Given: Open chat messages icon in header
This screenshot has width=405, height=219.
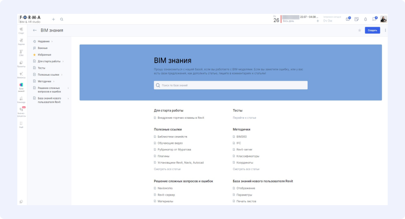Looking at the screenshot, I should click(x=374, y=19).
